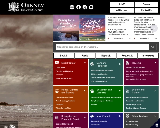Share the car winter-ready post
160x128 pixels.
pyautogui.click(x=129, y=38)
